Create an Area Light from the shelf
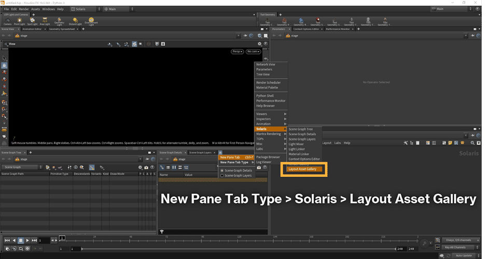This screenshot has height=259, width=488. [x=45, y=21]
